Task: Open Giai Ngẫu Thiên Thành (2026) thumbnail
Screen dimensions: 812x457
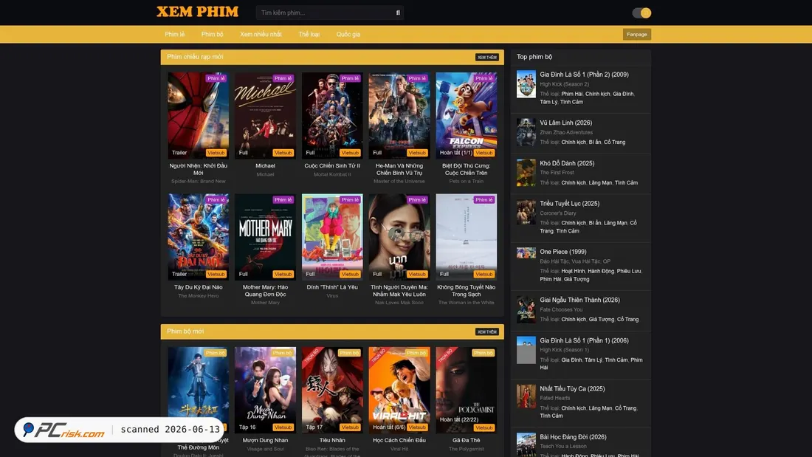Action: click(x=526, y=309)
